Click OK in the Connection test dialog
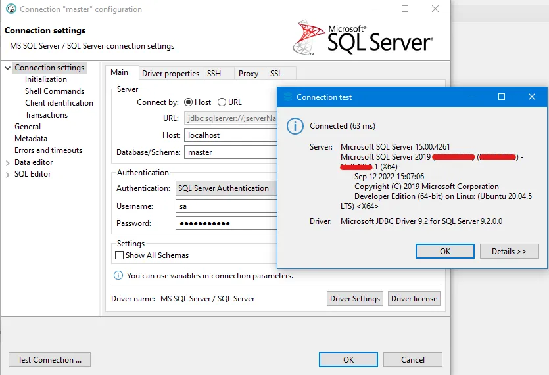 [x=445, y=251]
